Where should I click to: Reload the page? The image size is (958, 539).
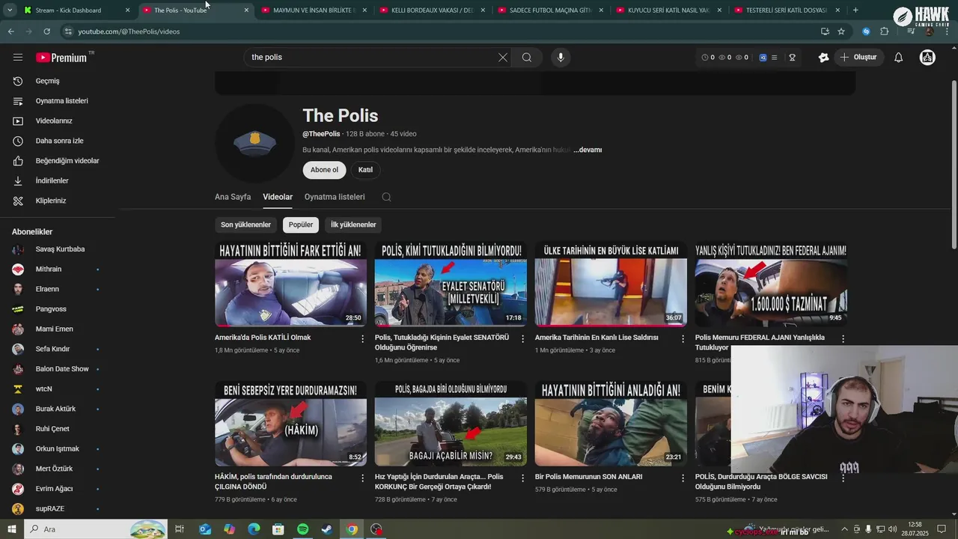(46, 31)
